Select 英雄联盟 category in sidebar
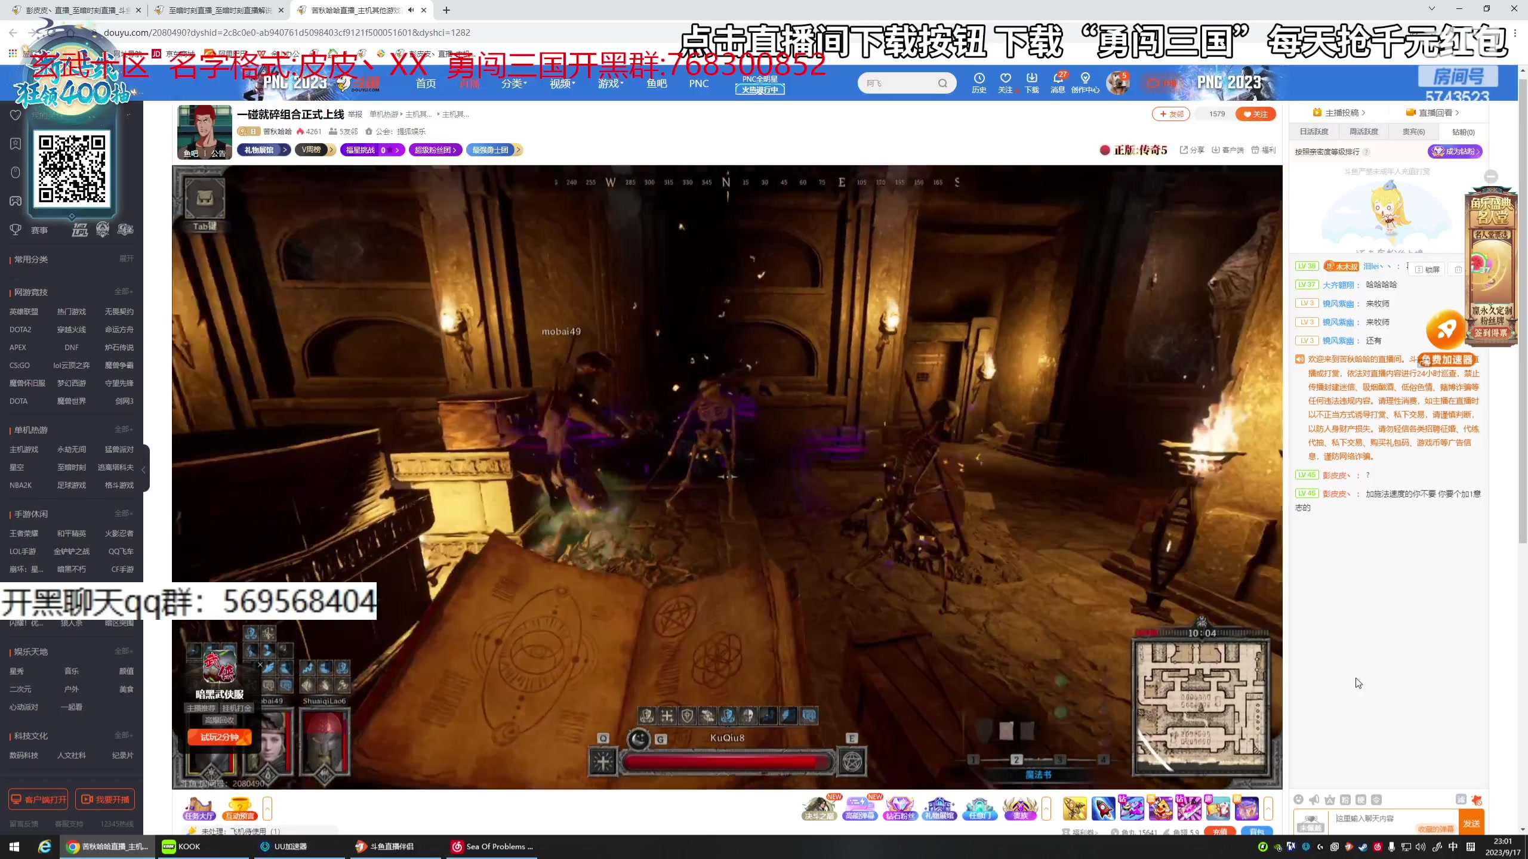Viewport: 1528px width, 859px height. pyautogui.click(x=24, y=311)
